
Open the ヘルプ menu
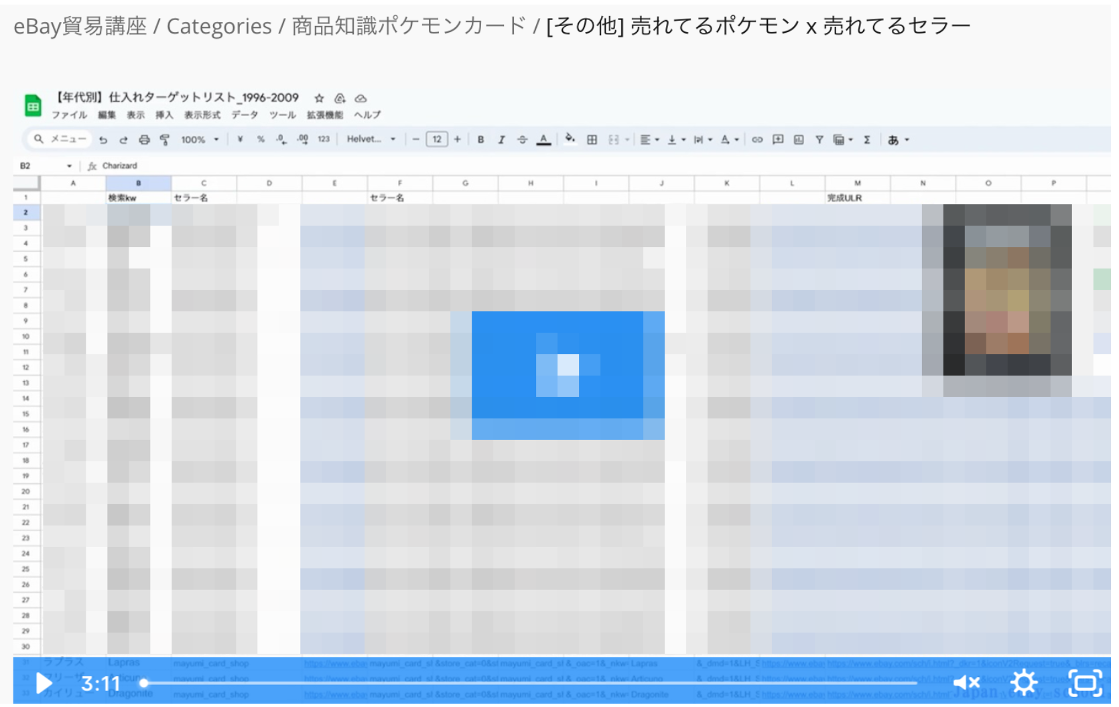click(x=367, y=115)
